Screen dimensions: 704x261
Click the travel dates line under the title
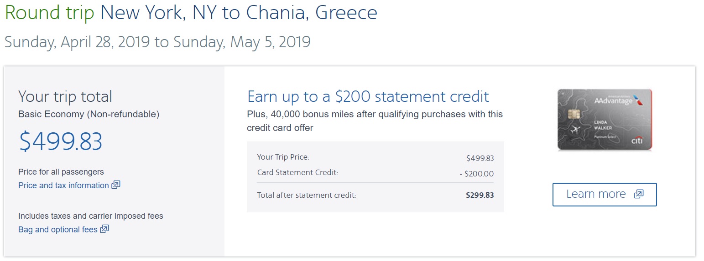coord(157,42)
